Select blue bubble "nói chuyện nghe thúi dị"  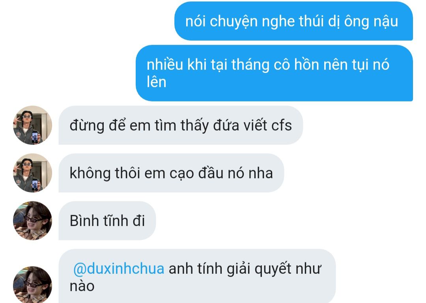294,21
